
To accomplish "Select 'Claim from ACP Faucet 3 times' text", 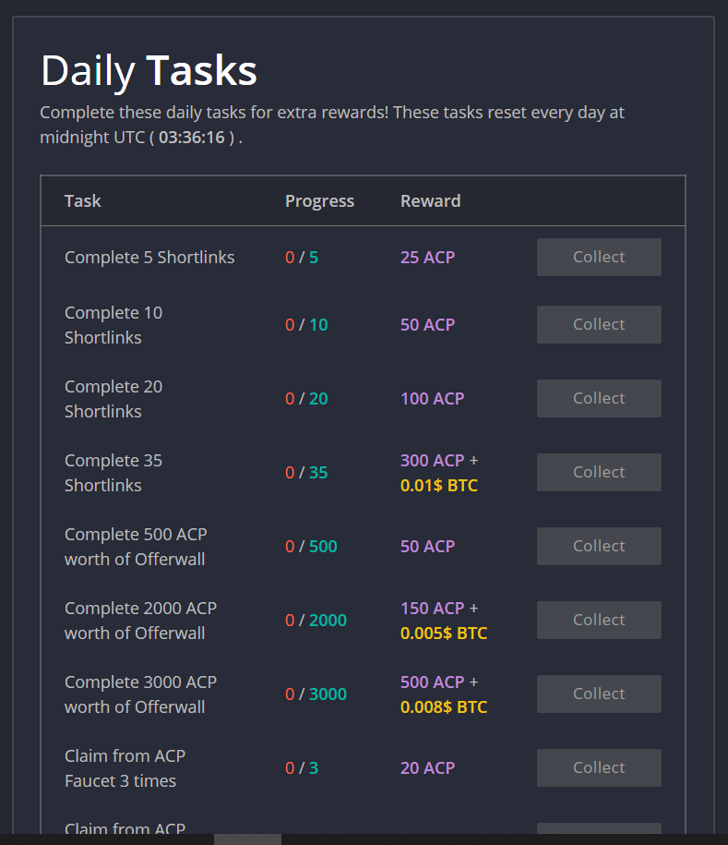I will [125, 768].
